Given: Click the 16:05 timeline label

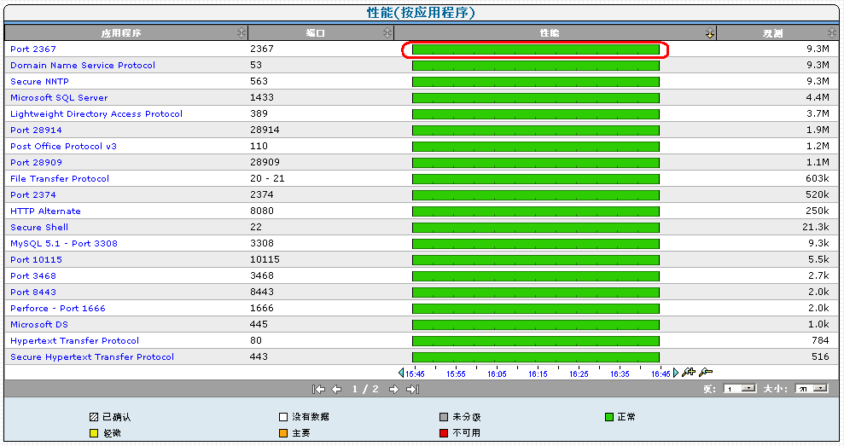Looking at the screenshot, I should click(497, 374).
